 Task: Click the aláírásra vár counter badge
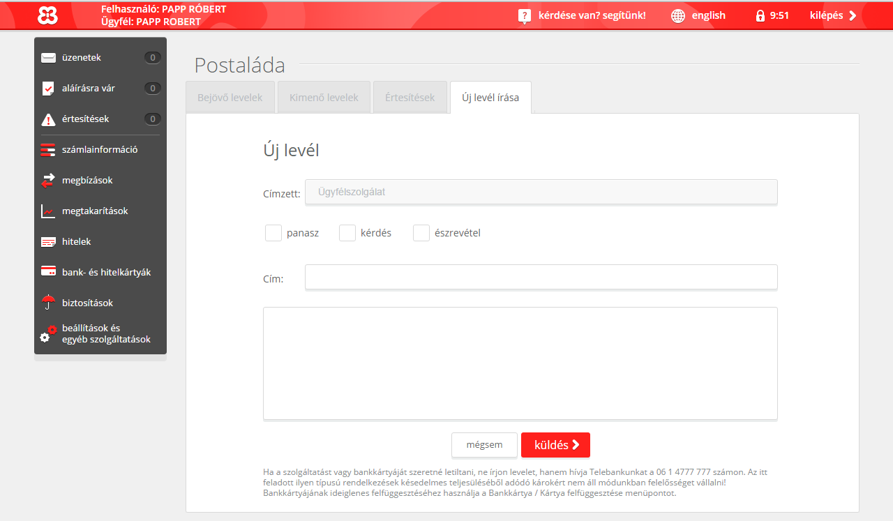point(153,89)
